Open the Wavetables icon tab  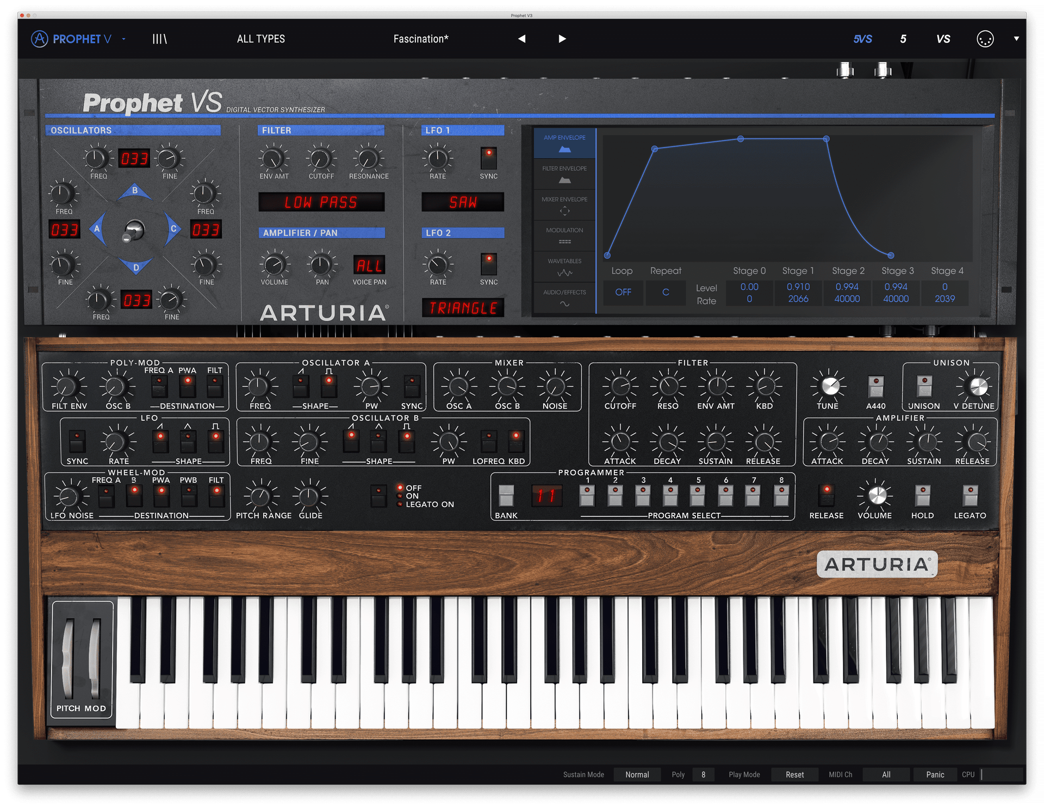pos(564,268)
